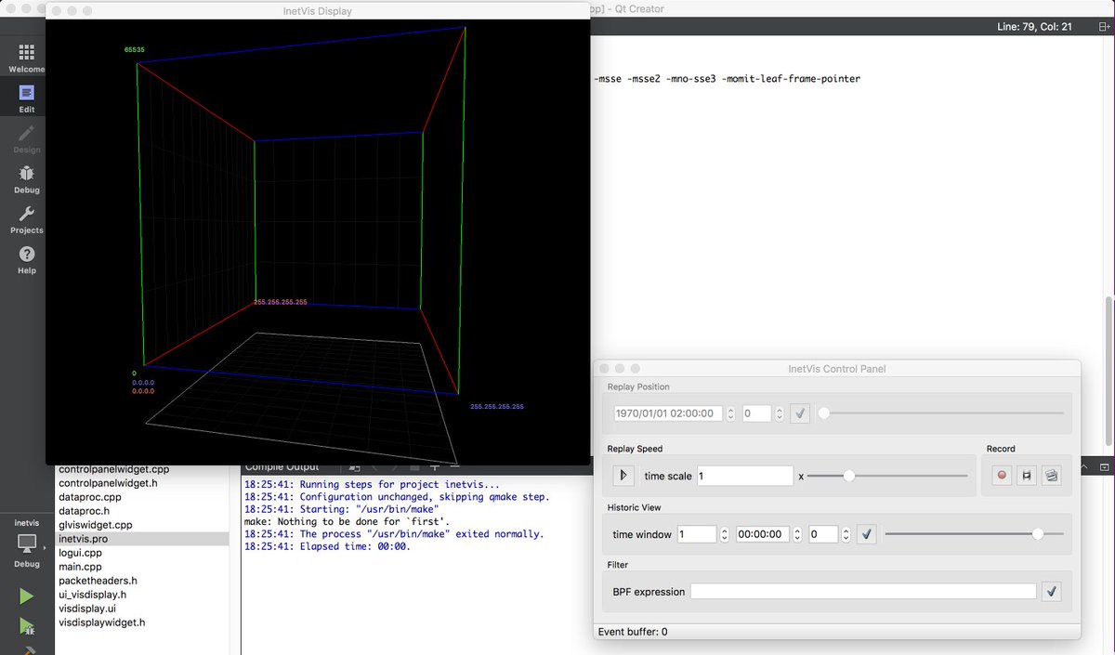
Task: Click the film-strip record frames icon
Action: [x=1026, y=475]
